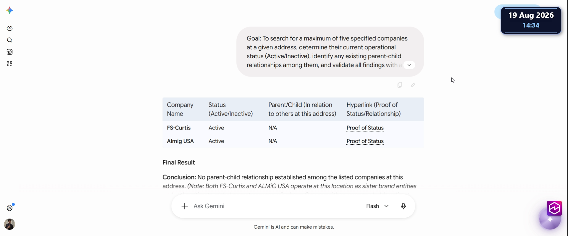Click the date and time widget
This screenshot has height=236, width=568.
coord(531,20)
